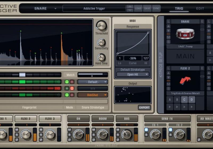Viewport: 213px width, 149px height.
Task: Mute the BUS channel
Action: click(118, 130)
